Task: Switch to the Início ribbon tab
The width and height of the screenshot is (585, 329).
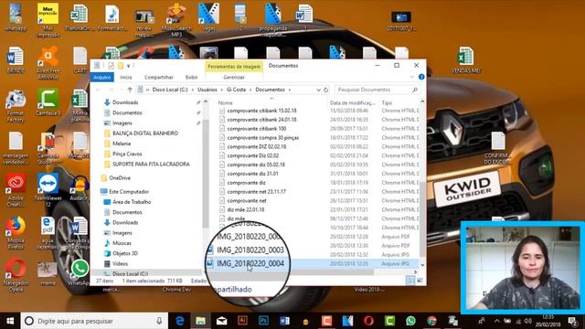Action: pos(126,77)
